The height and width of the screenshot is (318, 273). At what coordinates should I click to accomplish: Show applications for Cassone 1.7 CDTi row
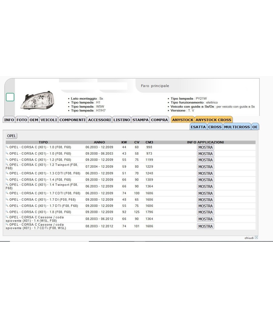click(206, 226)
